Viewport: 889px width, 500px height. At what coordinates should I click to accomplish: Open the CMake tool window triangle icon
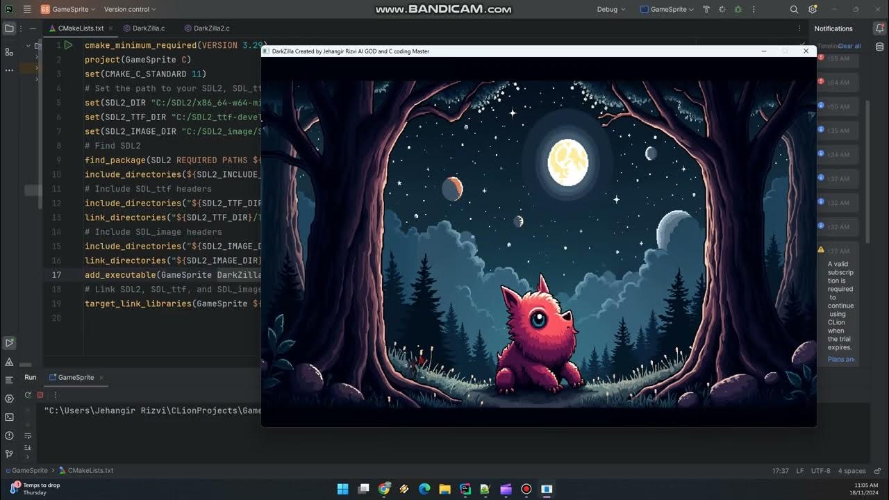9,362
